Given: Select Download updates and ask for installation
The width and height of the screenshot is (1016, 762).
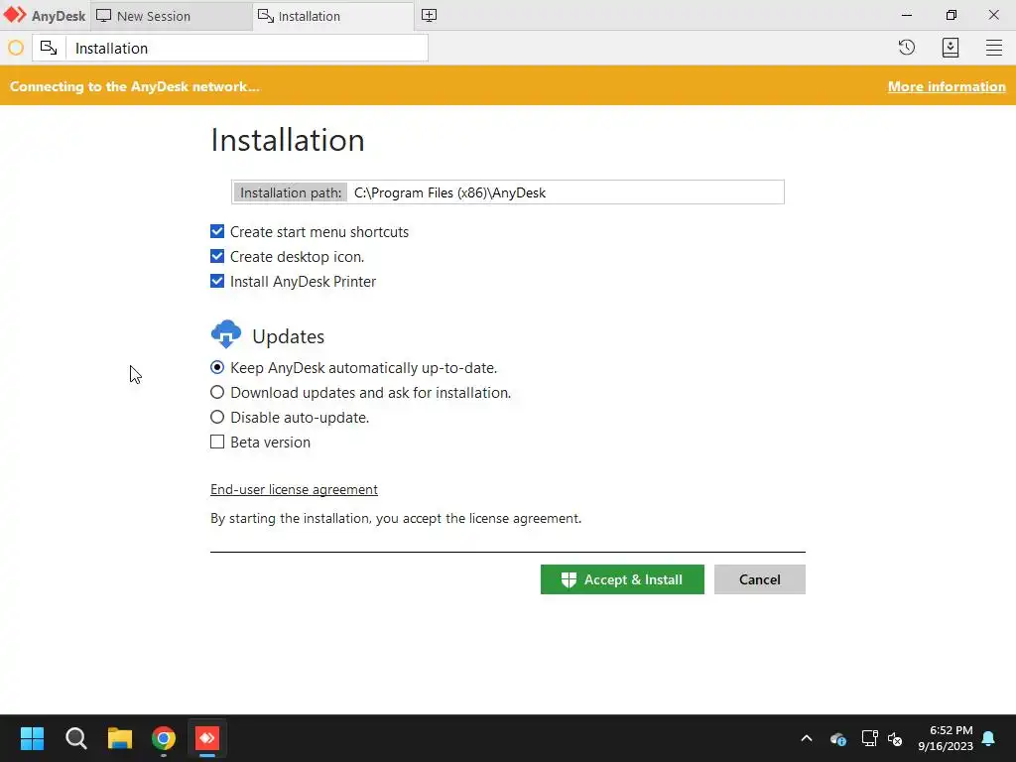Looking at the screenshot, I should 217,392.
